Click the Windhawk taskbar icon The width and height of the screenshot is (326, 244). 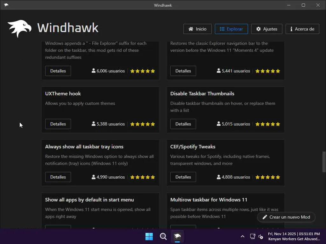pos(177,236)
